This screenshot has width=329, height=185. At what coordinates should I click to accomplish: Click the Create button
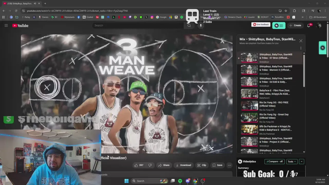pyautogui.click(x=295, y=25)
